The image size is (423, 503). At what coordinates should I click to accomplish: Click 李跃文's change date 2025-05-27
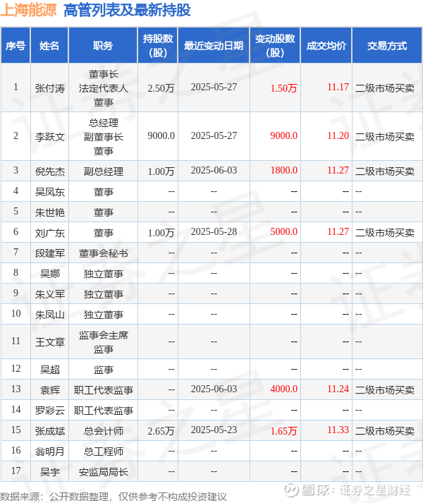point(214,136)
